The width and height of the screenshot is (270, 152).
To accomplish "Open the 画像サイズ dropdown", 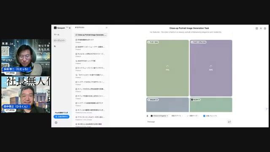I will tap(193, 116).
